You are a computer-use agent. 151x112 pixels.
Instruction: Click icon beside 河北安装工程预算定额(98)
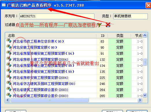click(9, 47)
